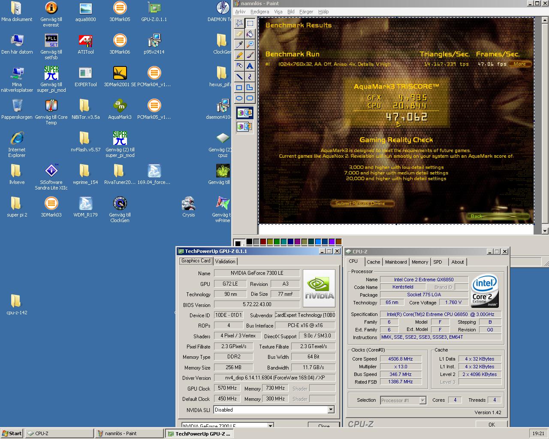Select the 3DMark06 desktop shortcut
The image size is (549, 439).
(120, 44)
